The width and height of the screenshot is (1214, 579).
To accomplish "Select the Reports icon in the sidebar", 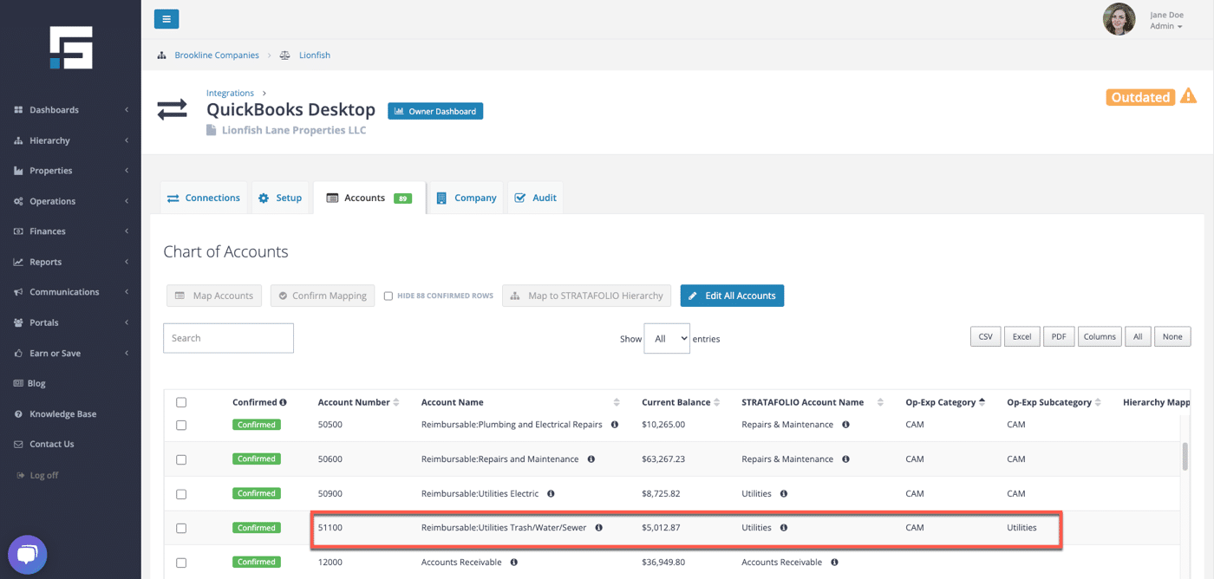I will (19, 261).
